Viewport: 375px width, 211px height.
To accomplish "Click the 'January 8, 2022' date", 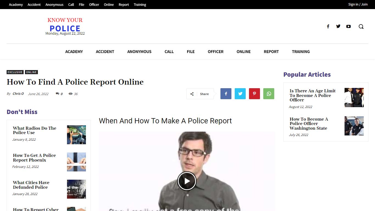I will coord(24,140).
